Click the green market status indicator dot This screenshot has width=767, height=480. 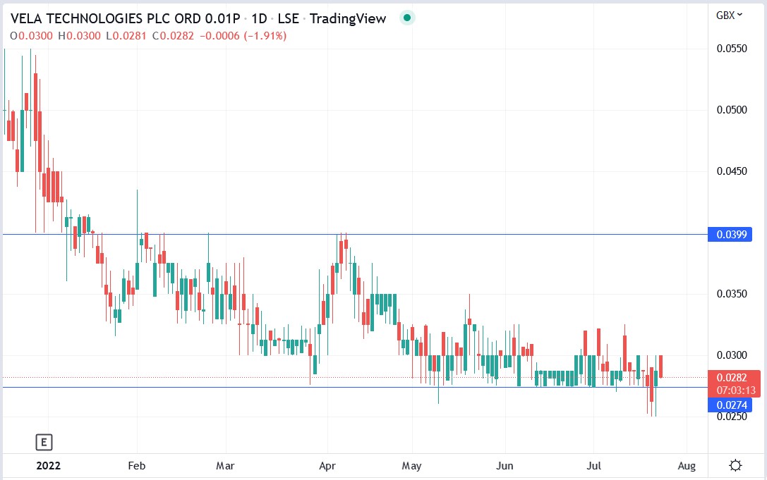[x=407, y=18]
